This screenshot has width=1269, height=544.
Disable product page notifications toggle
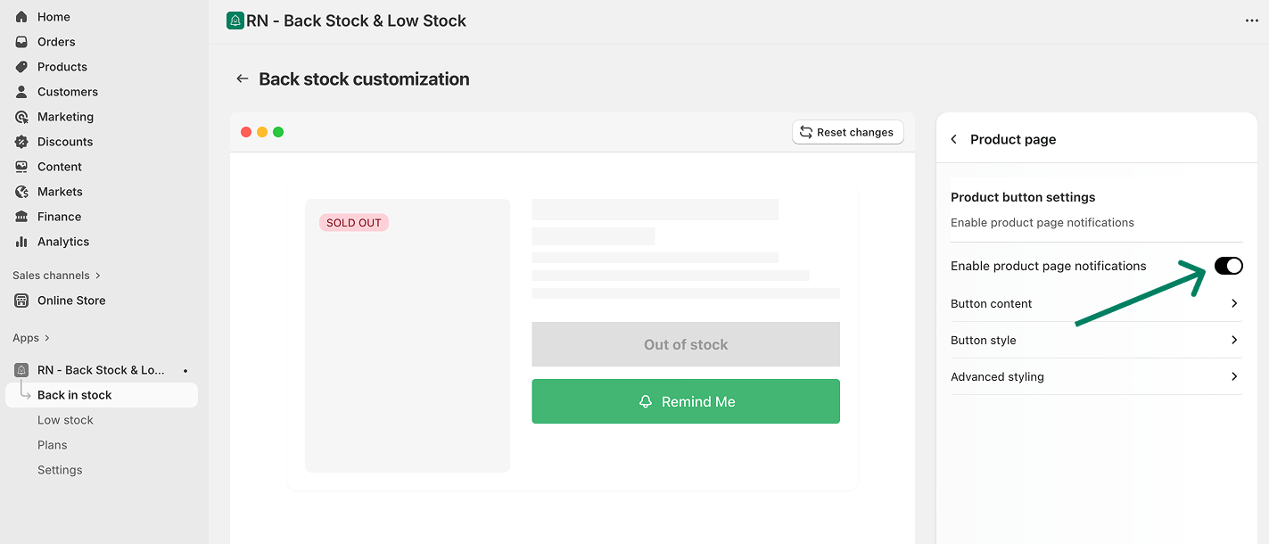pos(1228,266)
